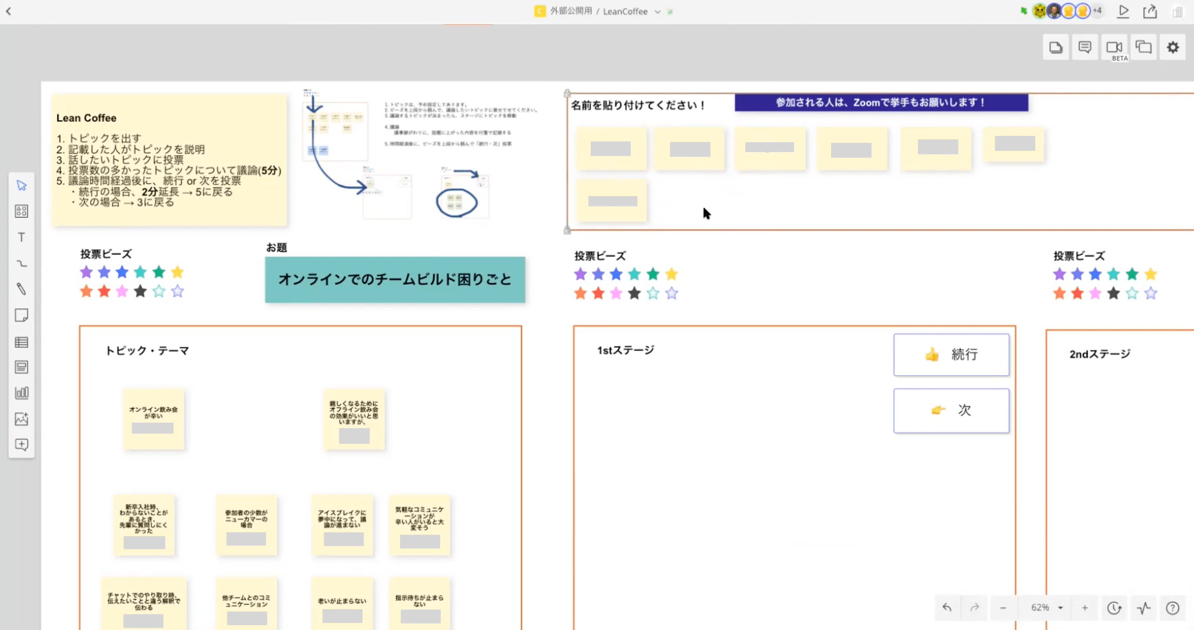Screen dimensions: 1194x630
Task: Open the settings gear
Action: (x=1173, y=47)
